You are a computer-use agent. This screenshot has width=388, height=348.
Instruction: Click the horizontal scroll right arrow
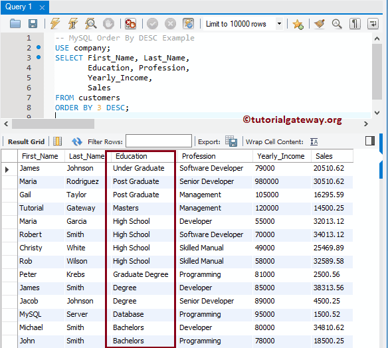(366, 124)
